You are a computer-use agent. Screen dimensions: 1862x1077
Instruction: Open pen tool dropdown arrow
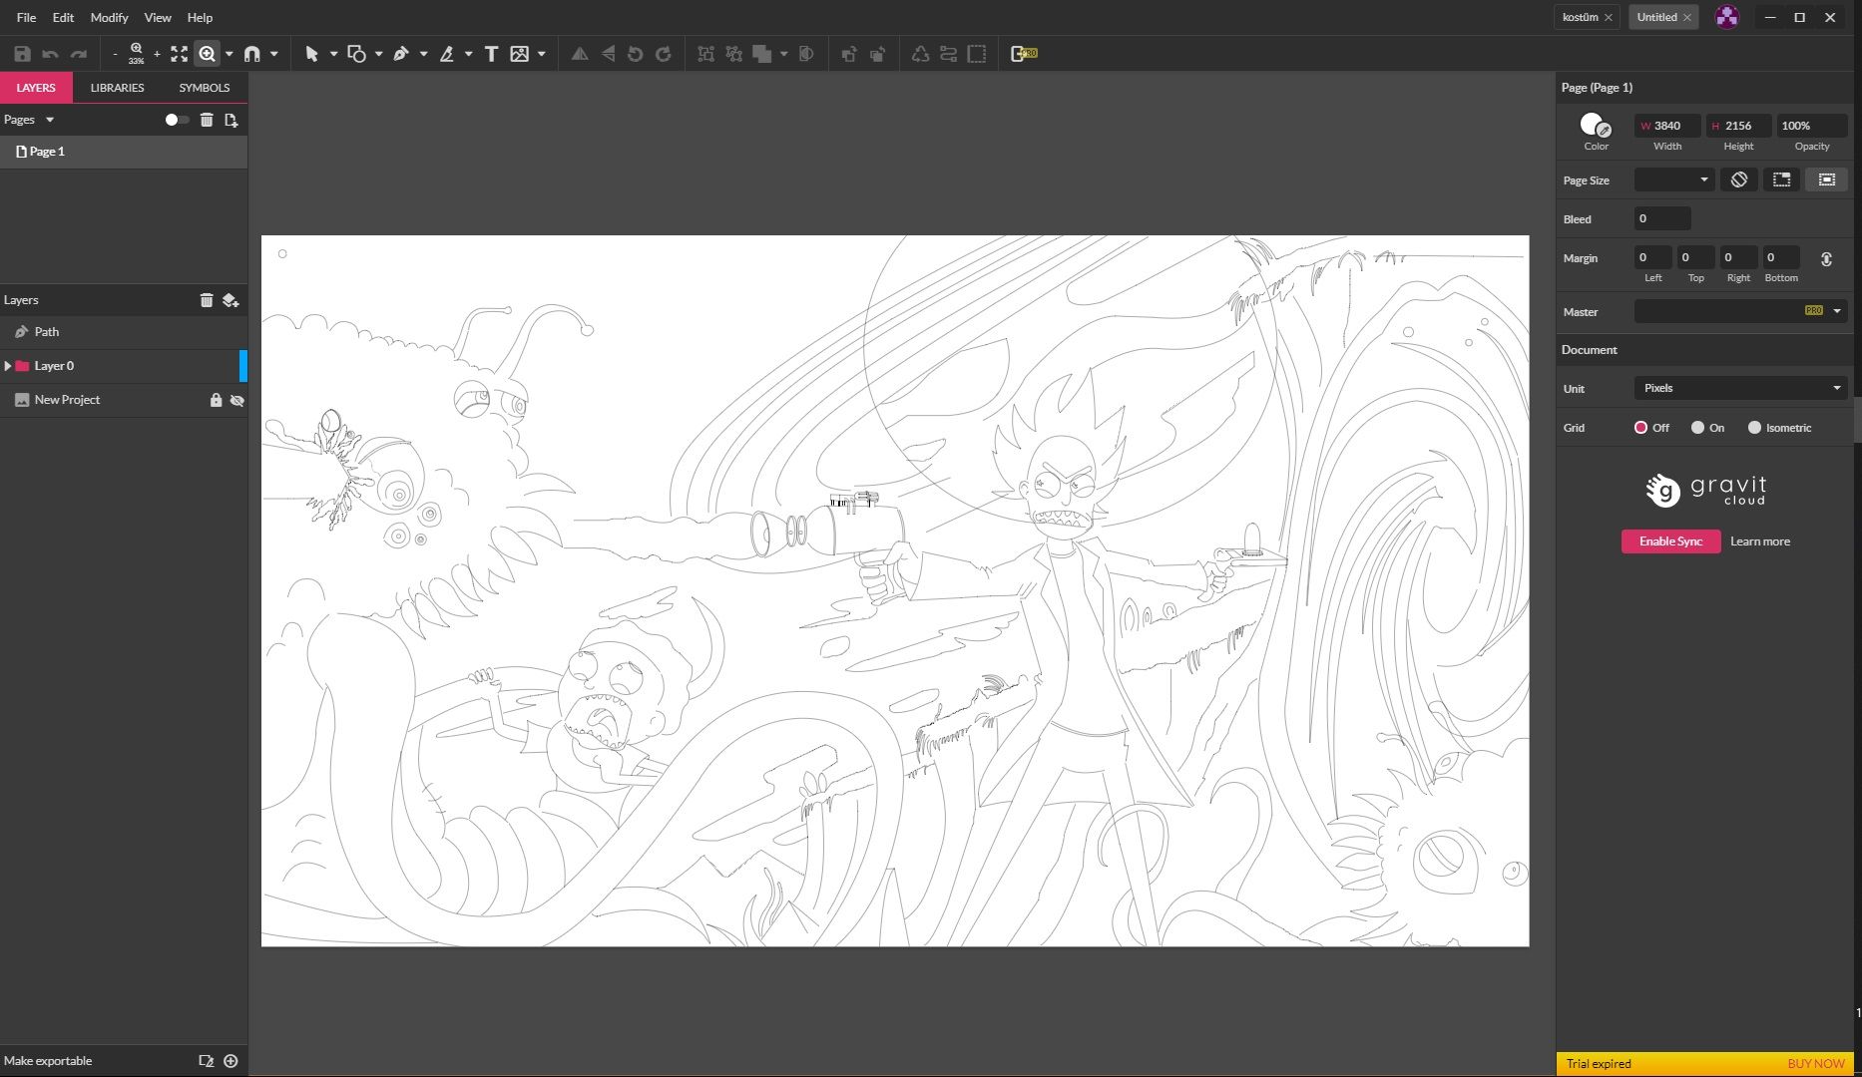[x=423, y=54]
